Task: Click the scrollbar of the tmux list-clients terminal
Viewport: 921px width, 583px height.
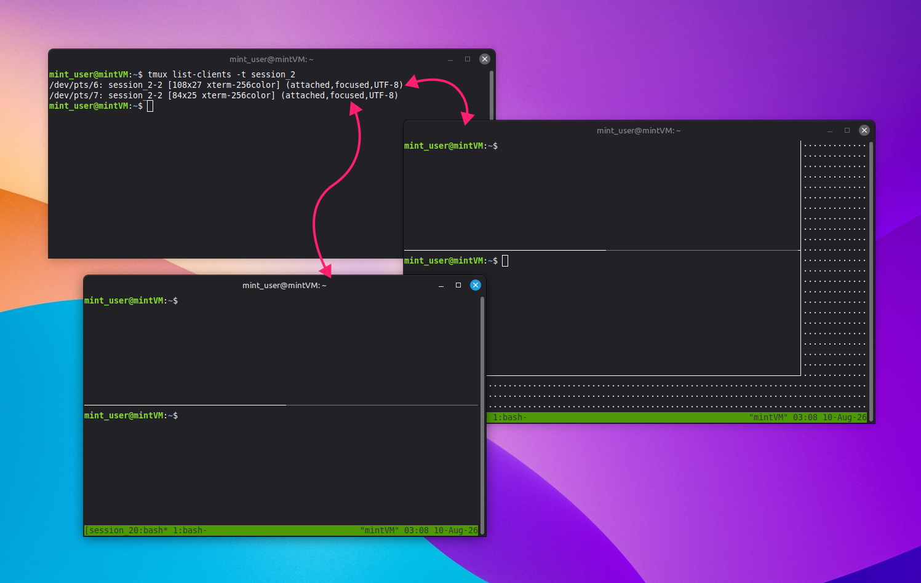Action: click(492, 95)
